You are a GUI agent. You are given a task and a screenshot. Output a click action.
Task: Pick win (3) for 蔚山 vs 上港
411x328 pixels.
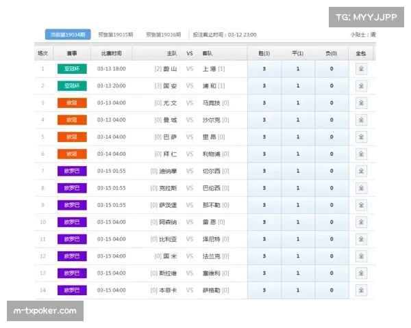(264, 68)
